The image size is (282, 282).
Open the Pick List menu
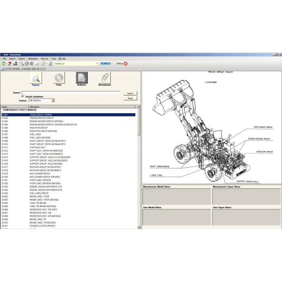44,59
